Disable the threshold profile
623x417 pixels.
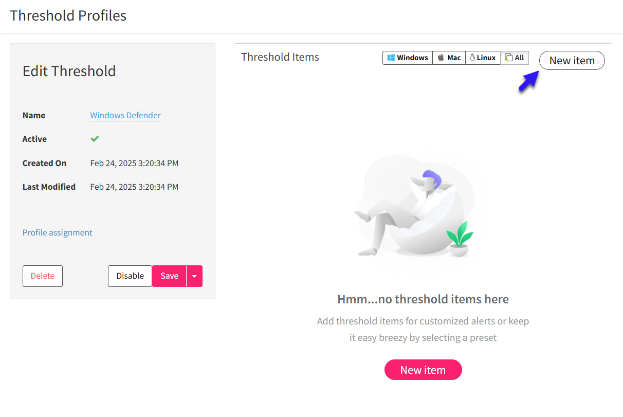[x=130, y=276]
